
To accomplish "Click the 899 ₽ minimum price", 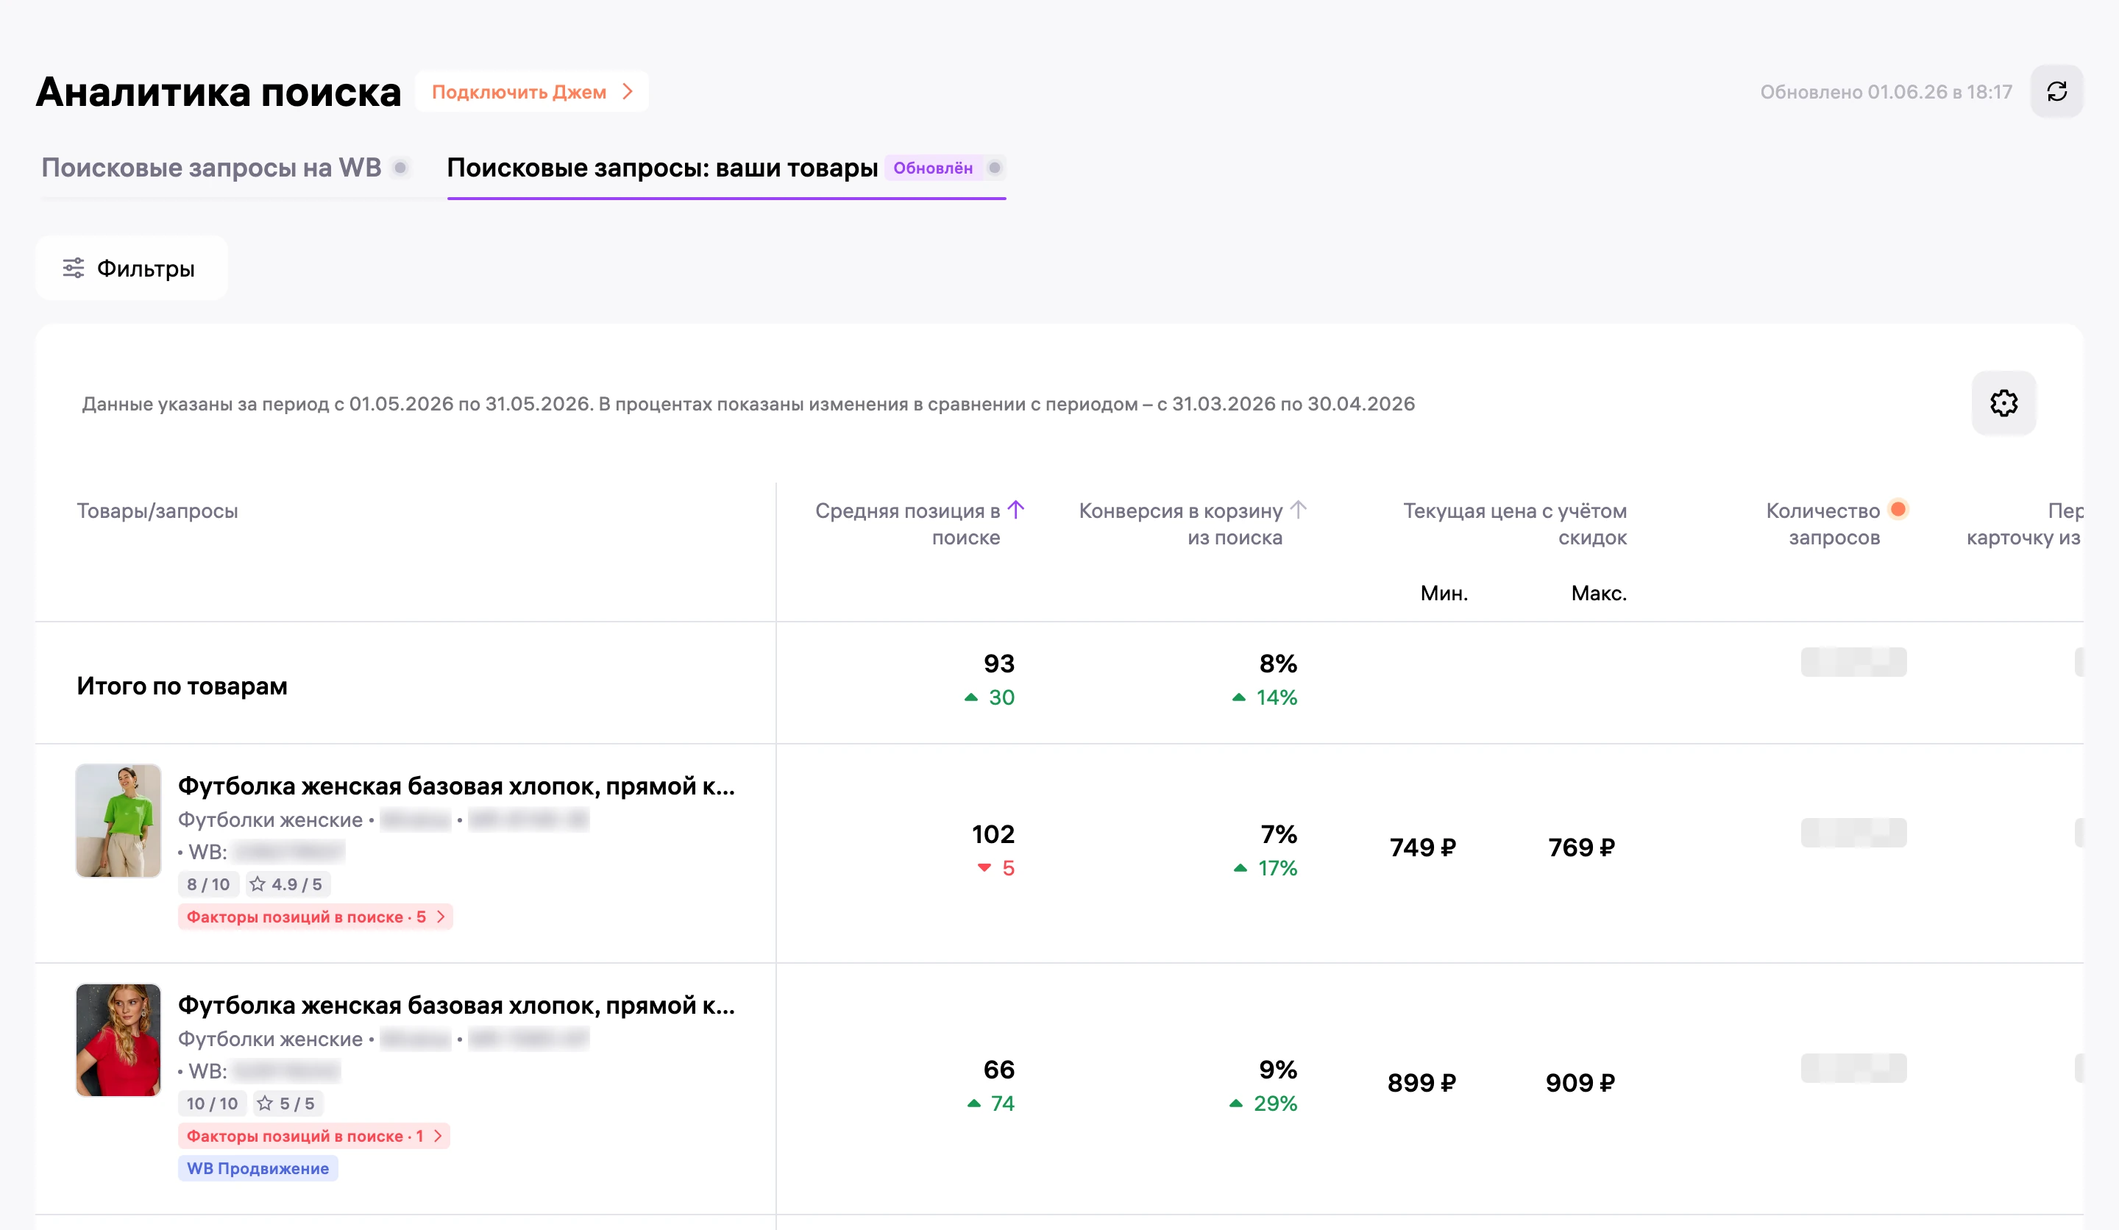I will pyautogui.click(x=1422, y=1083).
